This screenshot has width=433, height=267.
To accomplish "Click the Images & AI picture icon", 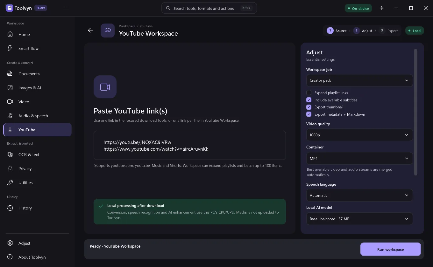I will pyautogui.click(x=10, y=88).
